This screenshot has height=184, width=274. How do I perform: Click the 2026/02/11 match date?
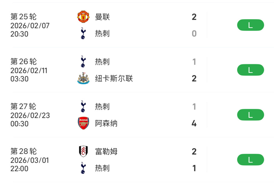(30, 70)
